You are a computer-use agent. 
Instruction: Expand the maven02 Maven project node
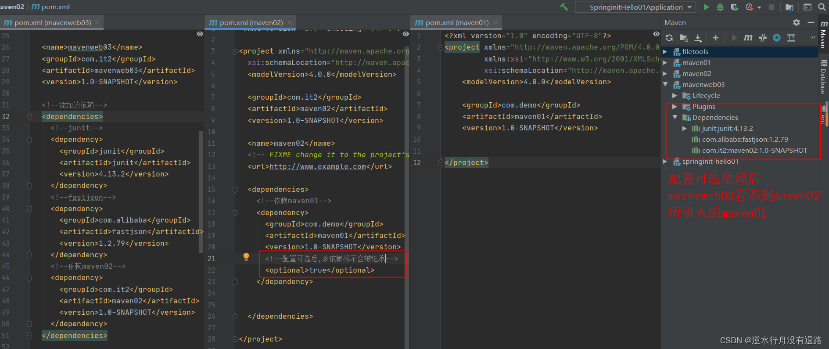(x=665, y=74)
